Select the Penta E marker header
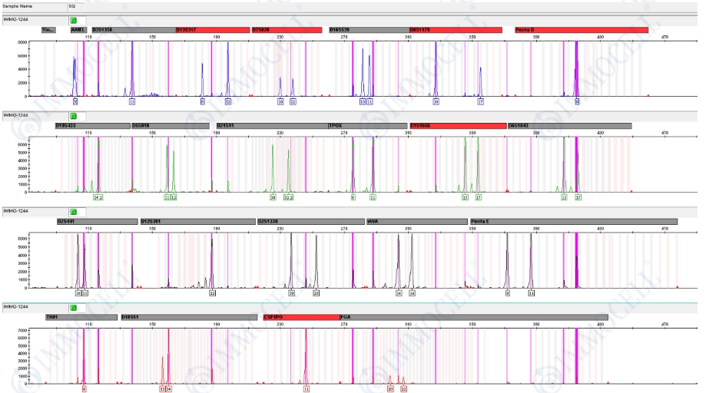The image size is (706, 393). tap(573, 221)
